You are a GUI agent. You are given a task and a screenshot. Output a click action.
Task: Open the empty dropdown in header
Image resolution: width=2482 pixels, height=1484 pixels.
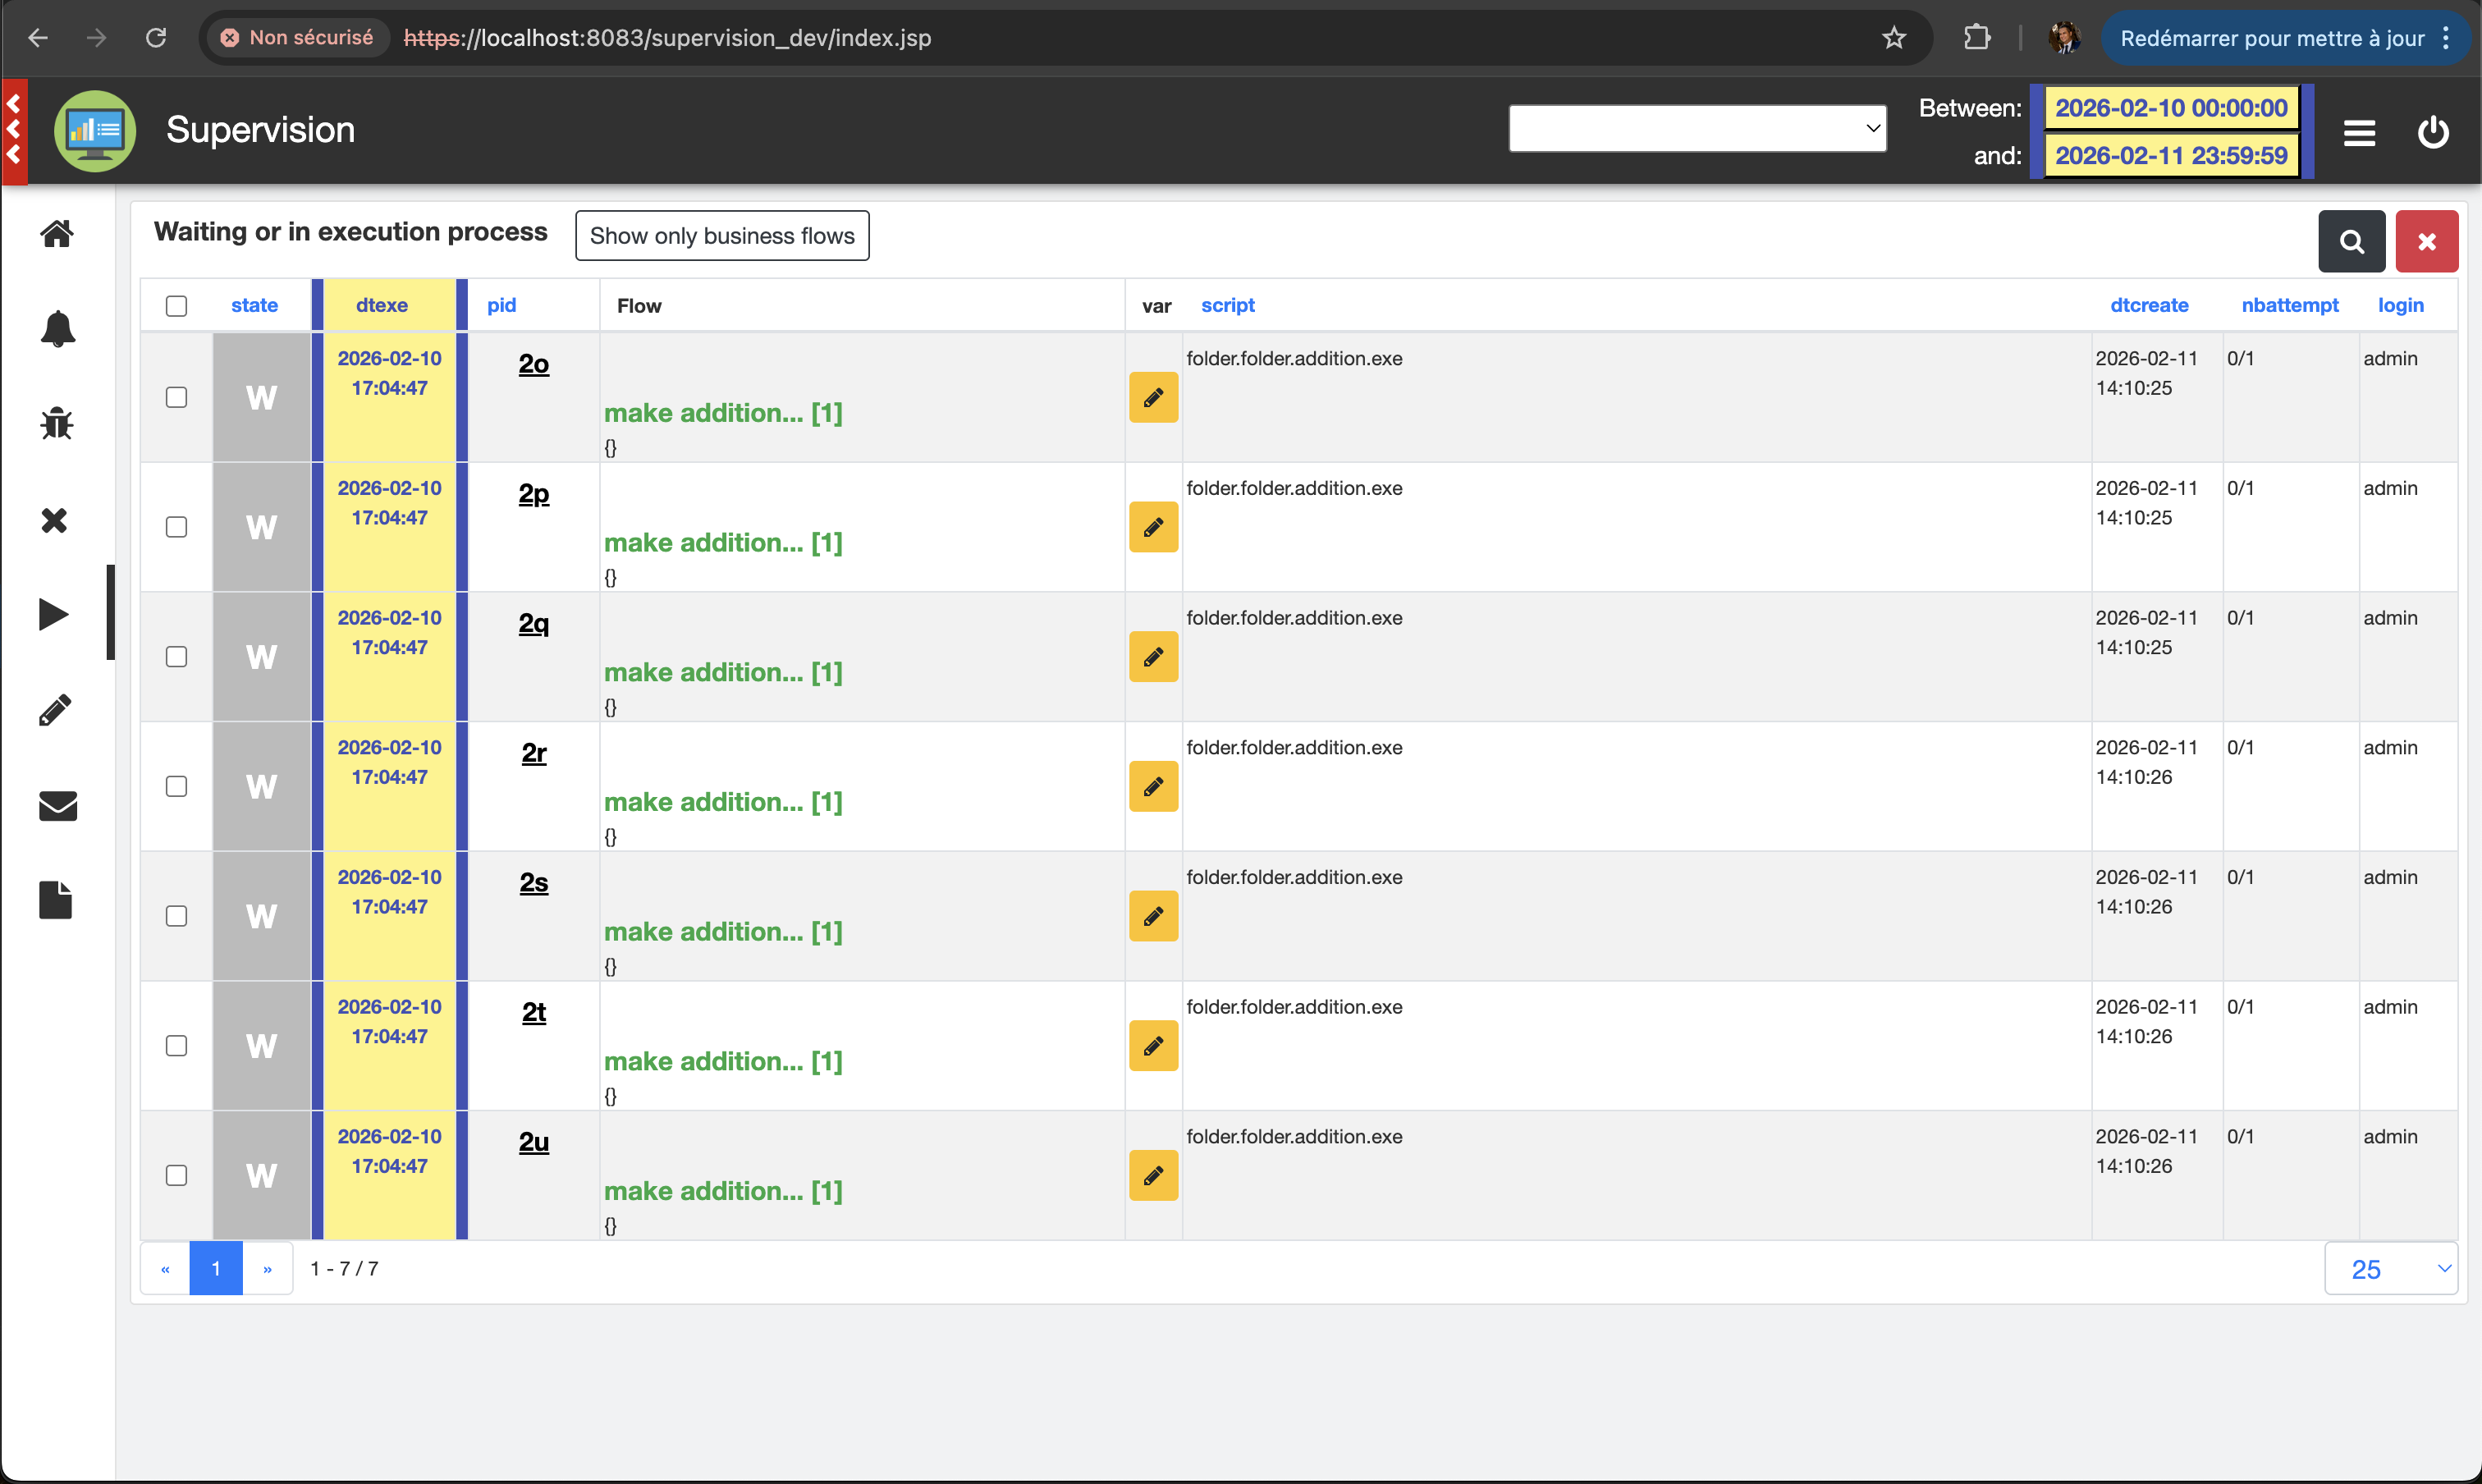tap(1697, 129)
